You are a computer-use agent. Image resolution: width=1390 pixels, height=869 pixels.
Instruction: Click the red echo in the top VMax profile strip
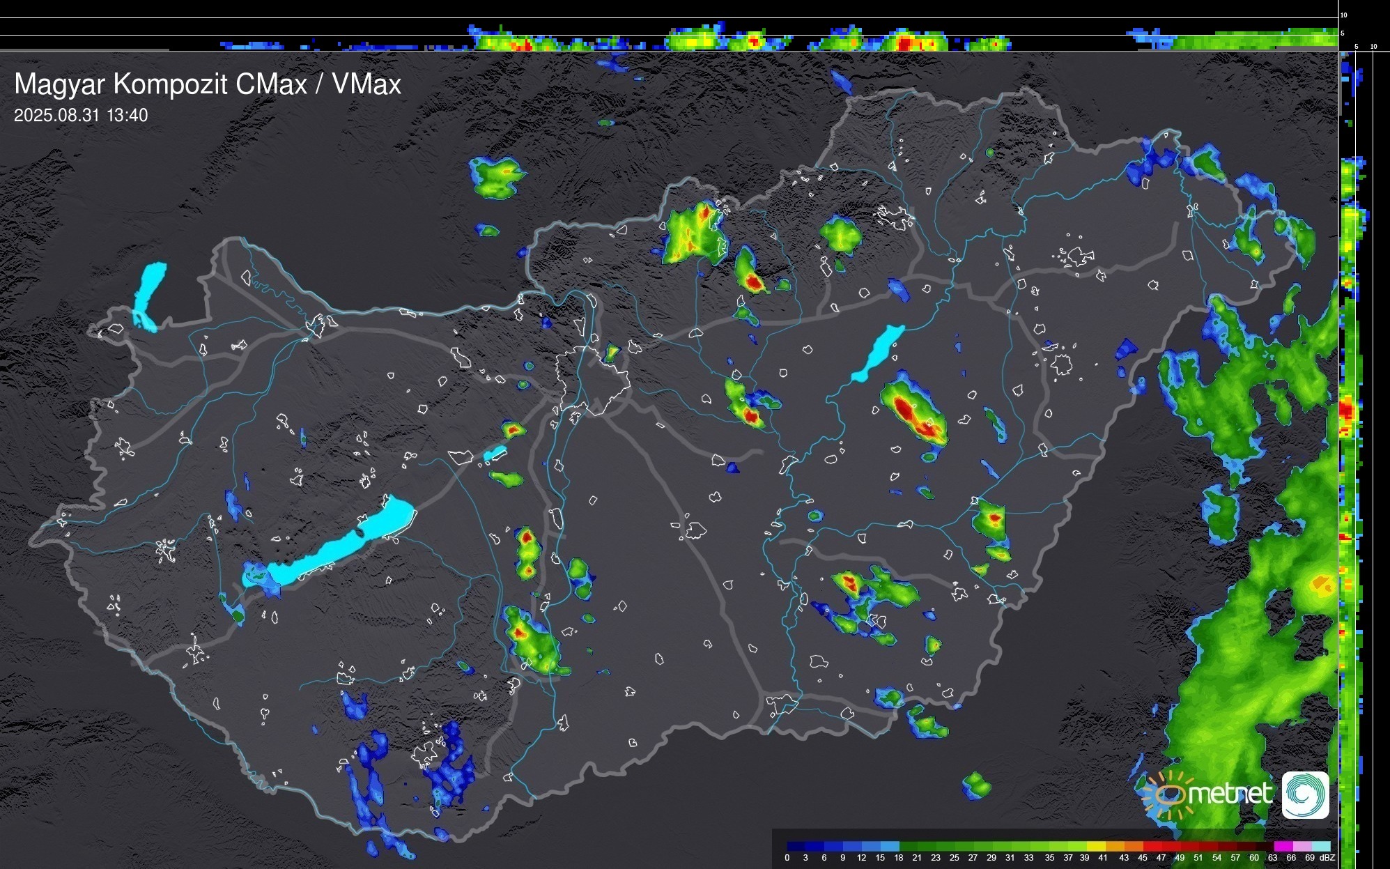point(906,44)
